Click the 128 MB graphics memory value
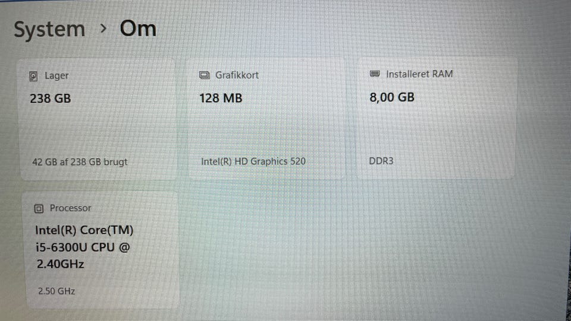The width and height of the screenshot is (571, 321). tap(221, 98)
